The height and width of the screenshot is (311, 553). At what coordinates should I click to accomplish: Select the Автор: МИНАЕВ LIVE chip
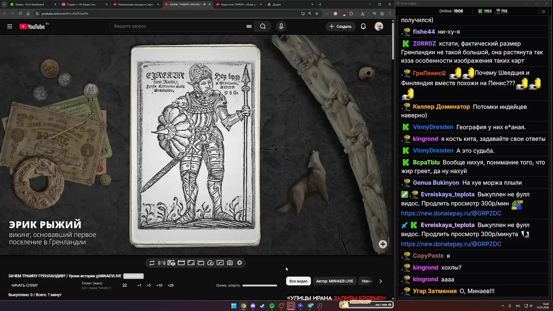335,281
